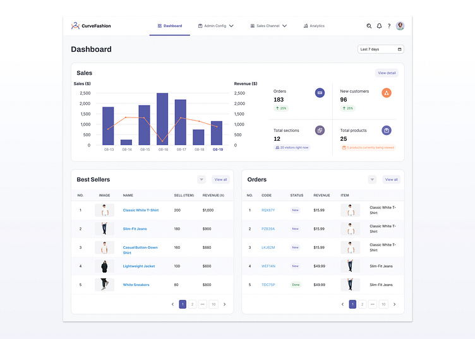Click the REVENUE ($) column header
The height and width of the screenshot is (339, 475).
click(x=213, y=196)
